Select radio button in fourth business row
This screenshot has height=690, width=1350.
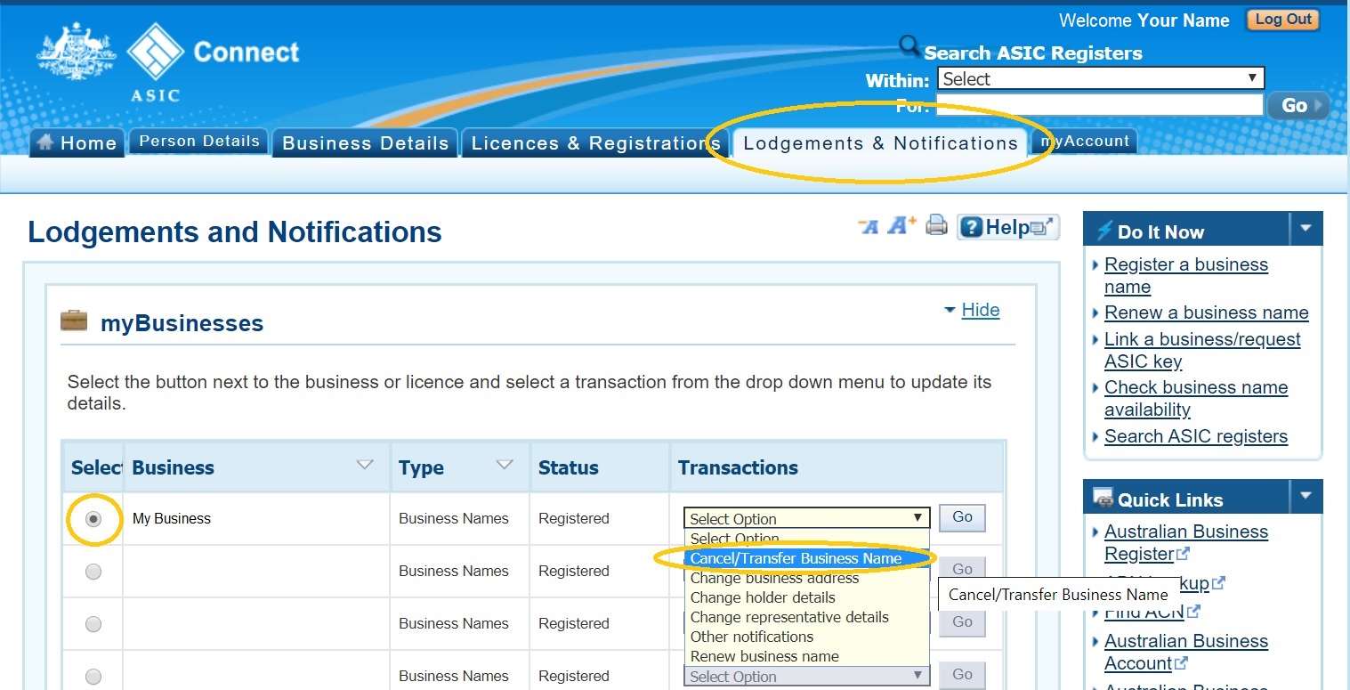(x=93, y=676)
